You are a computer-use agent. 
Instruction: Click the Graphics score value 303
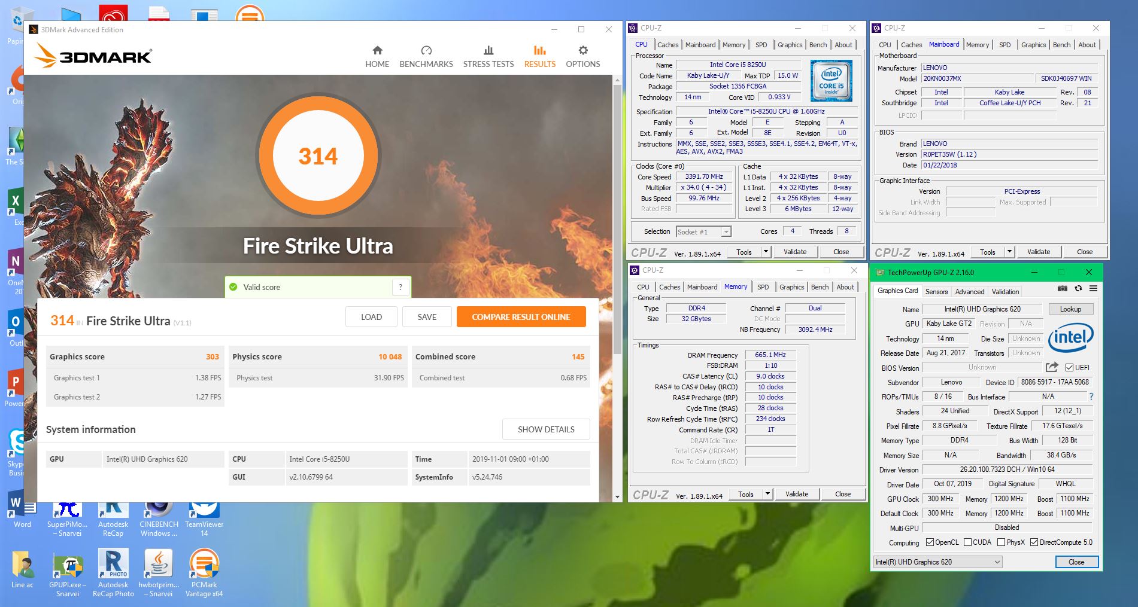click(x=213, y=356)
